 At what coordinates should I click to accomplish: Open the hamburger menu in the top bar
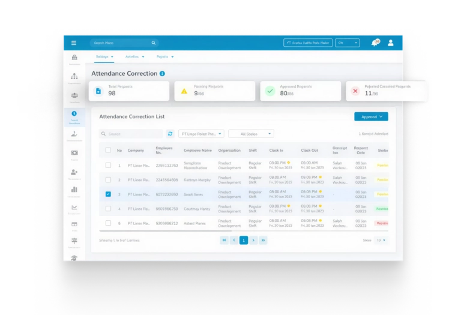click(x=74, y=43)
